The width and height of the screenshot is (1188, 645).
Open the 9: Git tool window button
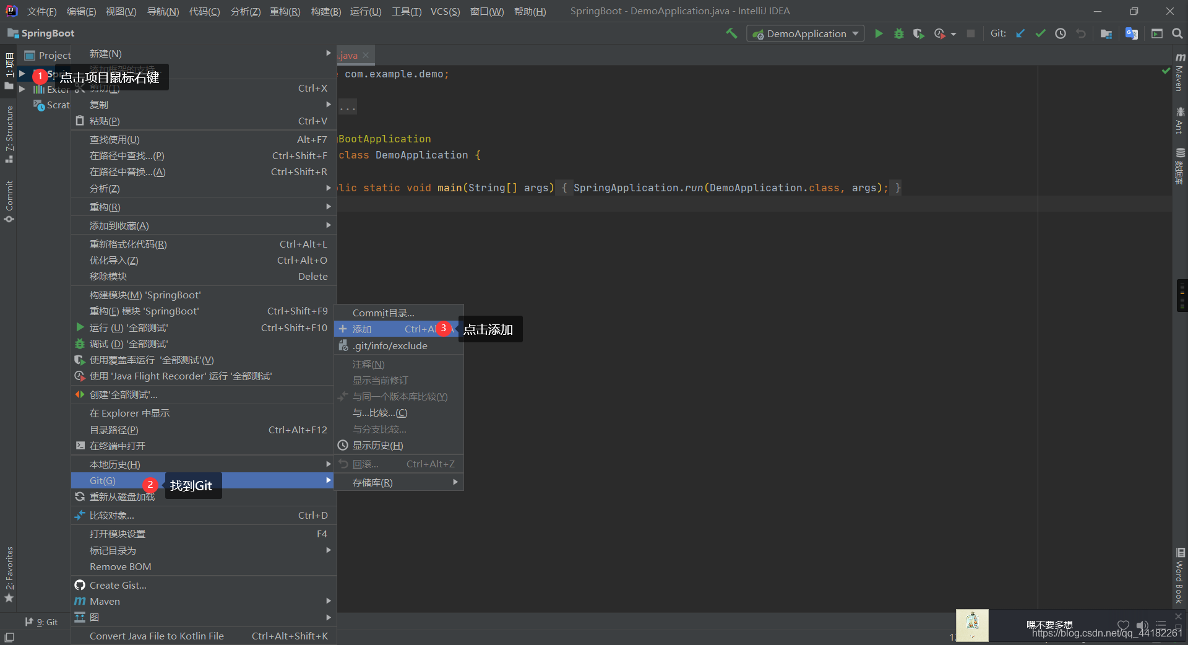click(41, 622)
